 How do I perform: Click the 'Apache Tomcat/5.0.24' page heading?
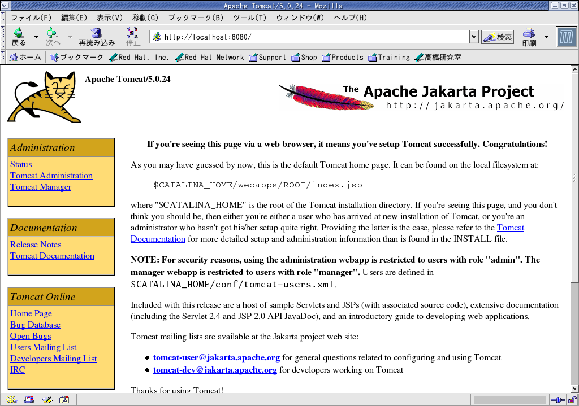click(x=128, y=79)
